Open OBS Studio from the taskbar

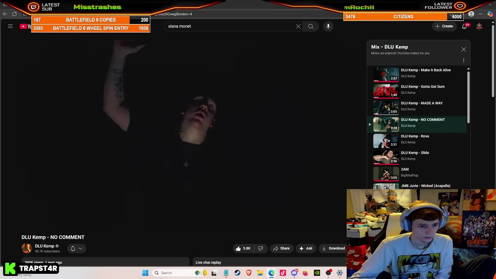328,273
